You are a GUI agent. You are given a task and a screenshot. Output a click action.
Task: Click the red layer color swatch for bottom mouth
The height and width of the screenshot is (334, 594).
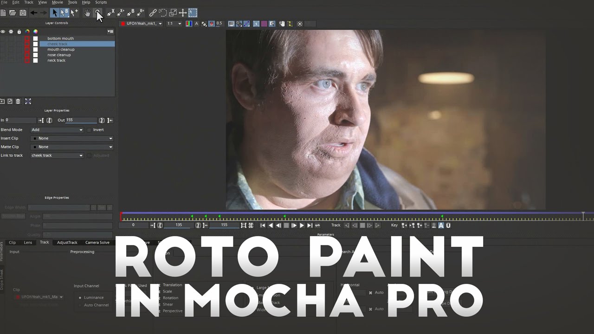(x=27, y=39)
